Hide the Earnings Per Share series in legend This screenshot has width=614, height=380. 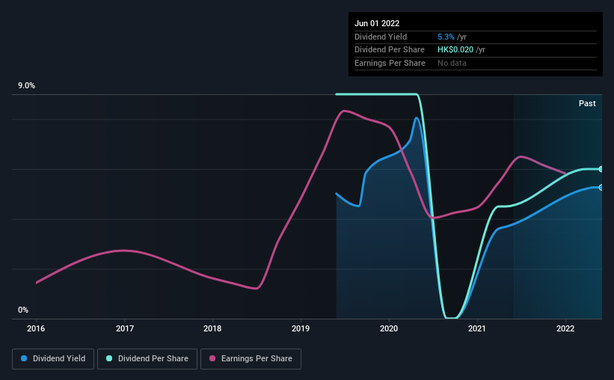(x=251, y=359)
